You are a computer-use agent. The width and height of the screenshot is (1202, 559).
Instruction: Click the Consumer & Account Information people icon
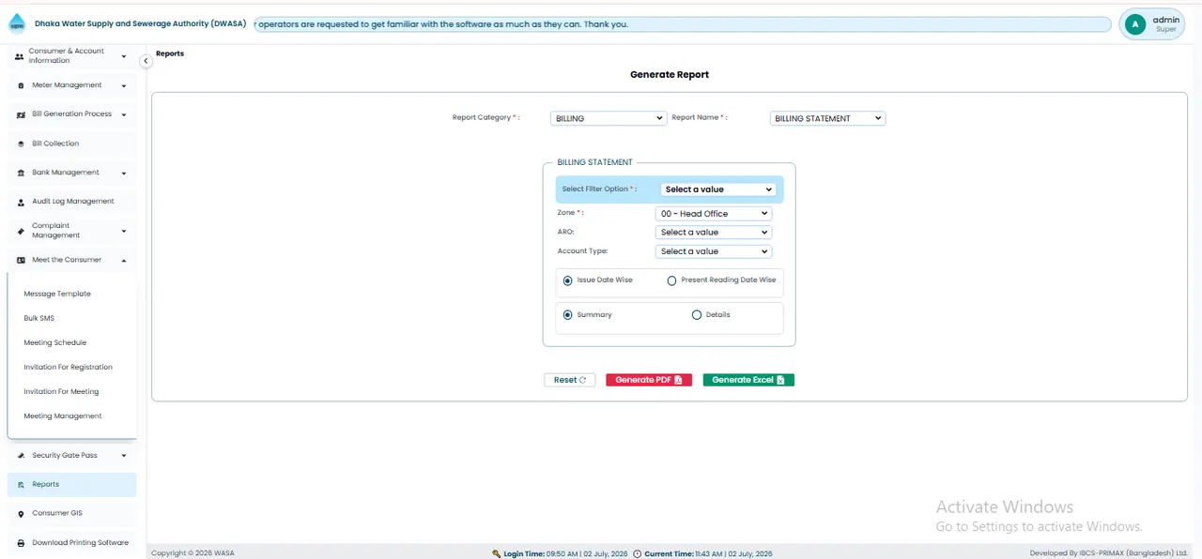(x=19, y=57)
